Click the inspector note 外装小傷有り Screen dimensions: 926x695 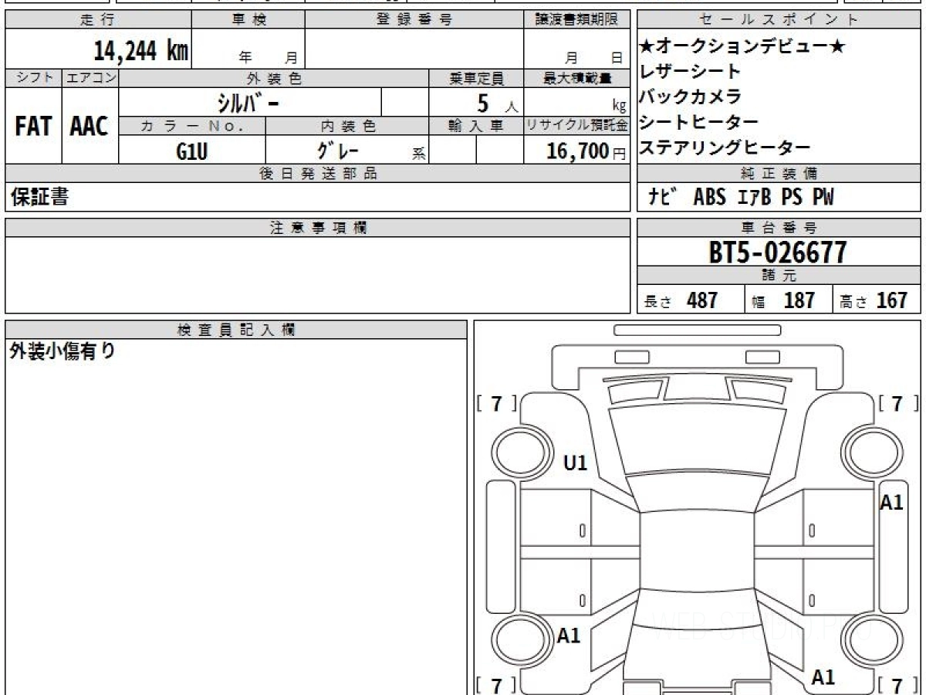[x=63, y=351]
